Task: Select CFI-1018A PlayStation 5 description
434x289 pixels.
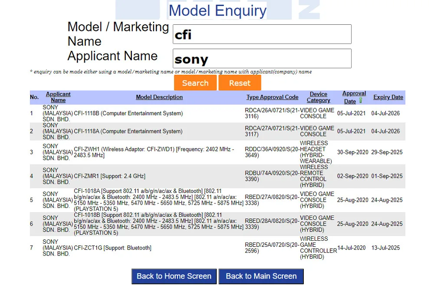Action: tap(158, 200)
